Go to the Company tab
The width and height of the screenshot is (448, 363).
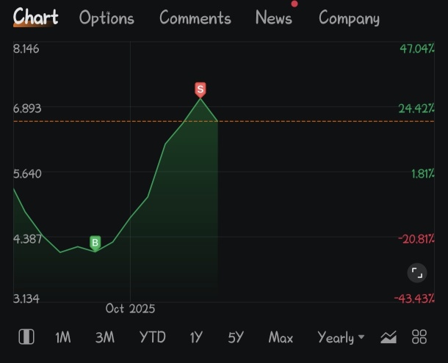pos(349,18)
